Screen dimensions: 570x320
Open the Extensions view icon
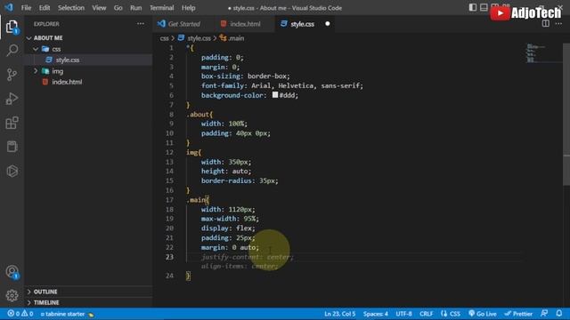coord(12,123)
